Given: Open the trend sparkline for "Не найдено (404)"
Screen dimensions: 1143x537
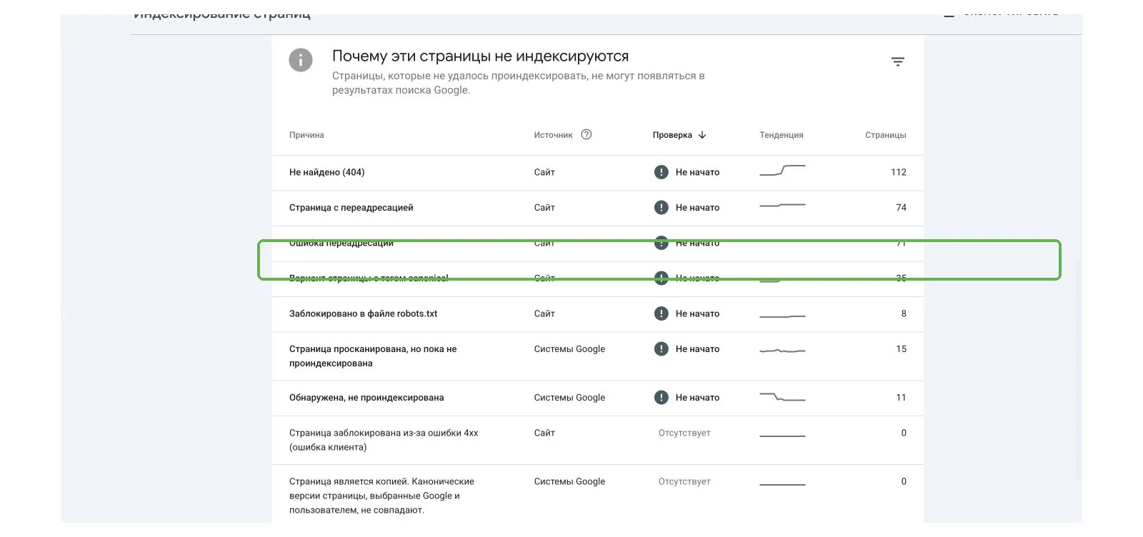Looking at the screenshot, I should tap(782, 170).
